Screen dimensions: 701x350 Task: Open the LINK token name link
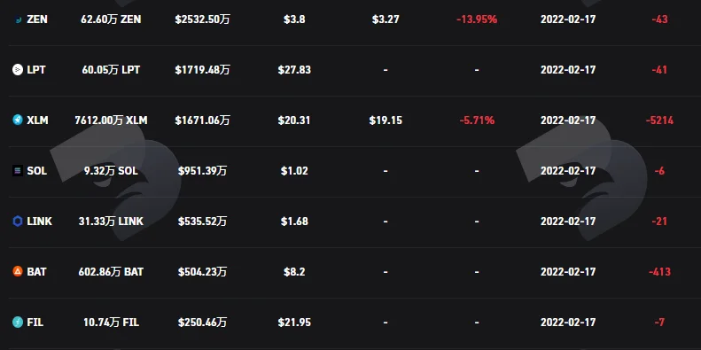tap(39, 222)
